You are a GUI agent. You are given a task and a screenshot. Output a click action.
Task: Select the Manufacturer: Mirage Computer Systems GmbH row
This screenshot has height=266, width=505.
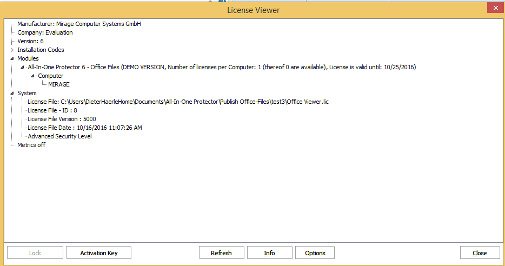[79, 24]
